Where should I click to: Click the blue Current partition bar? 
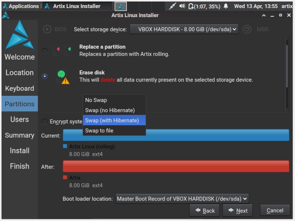click(x=176, y=135)
